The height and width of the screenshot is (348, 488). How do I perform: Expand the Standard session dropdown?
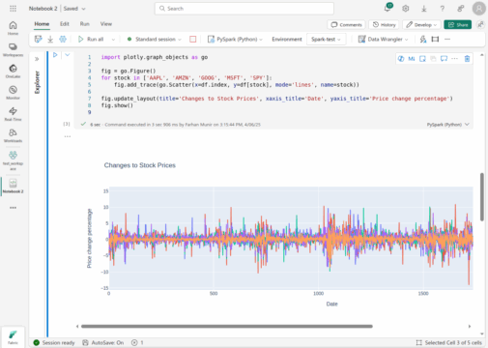(x=154, y=40)
